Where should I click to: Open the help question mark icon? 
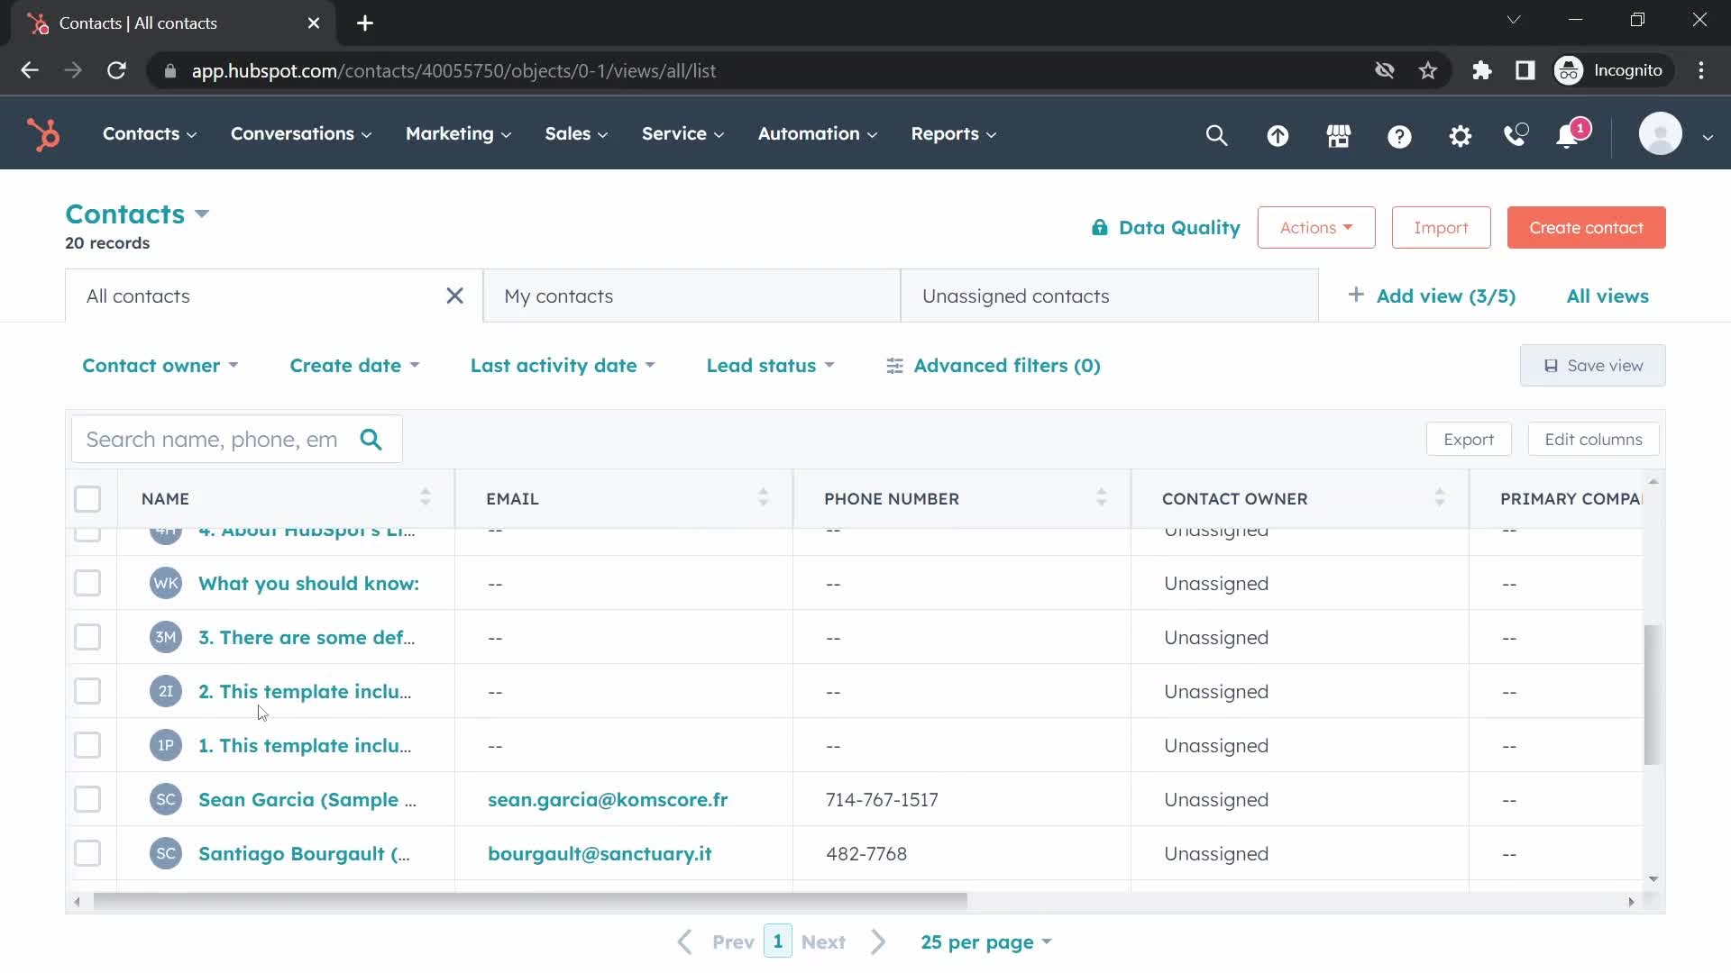point(1399,136)
